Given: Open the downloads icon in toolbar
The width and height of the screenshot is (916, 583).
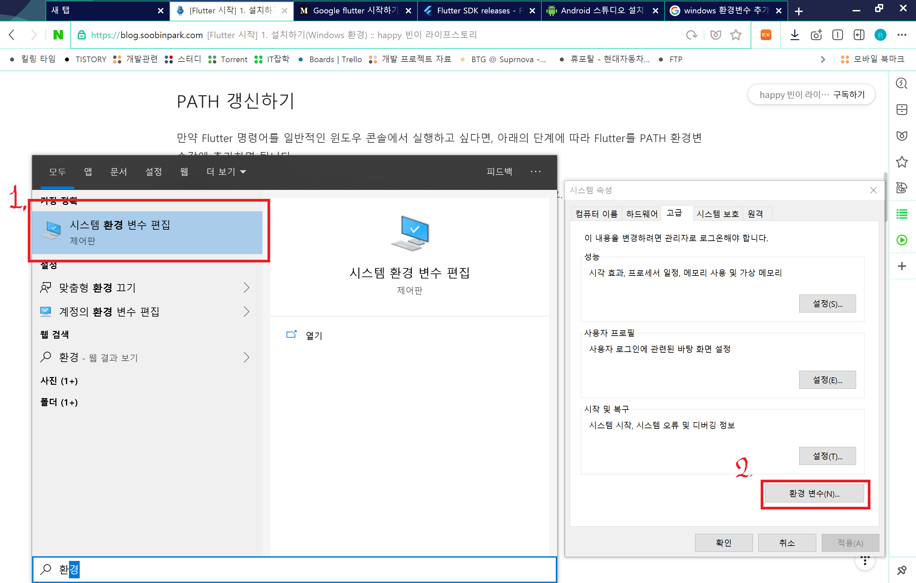Looking at the screenshot, I should (x=795, y=35).
